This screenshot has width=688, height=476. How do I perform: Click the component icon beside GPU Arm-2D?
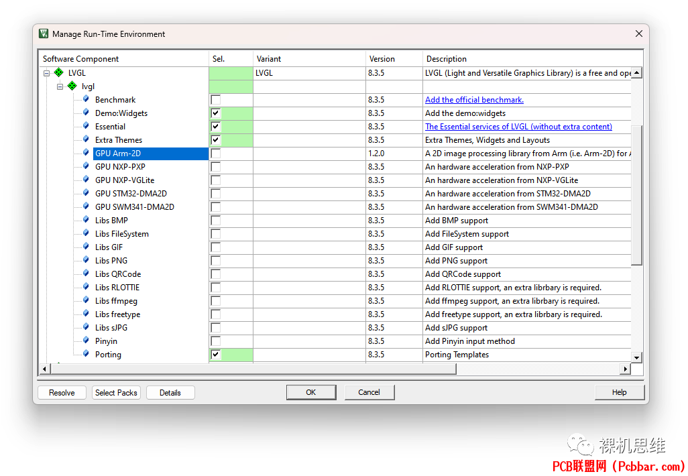86,153
